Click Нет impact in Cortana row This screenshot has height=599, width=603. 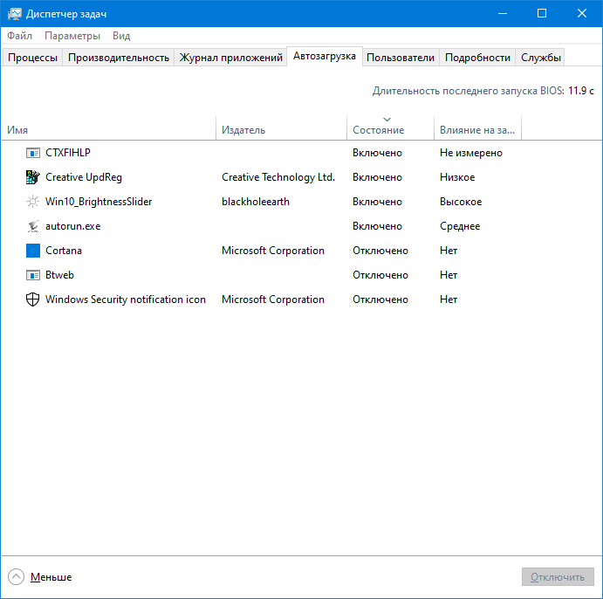449,251
